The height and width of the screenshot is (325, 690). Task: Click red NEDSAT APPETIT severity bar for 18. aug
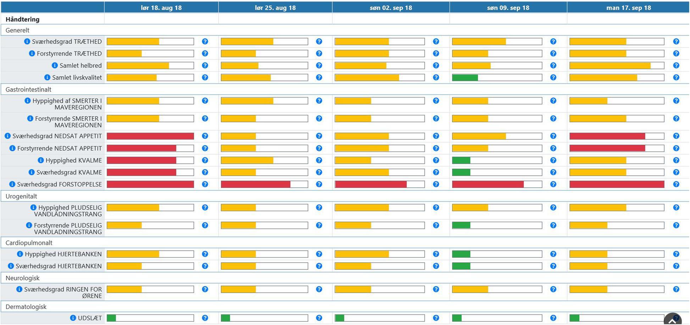[150, 136]
